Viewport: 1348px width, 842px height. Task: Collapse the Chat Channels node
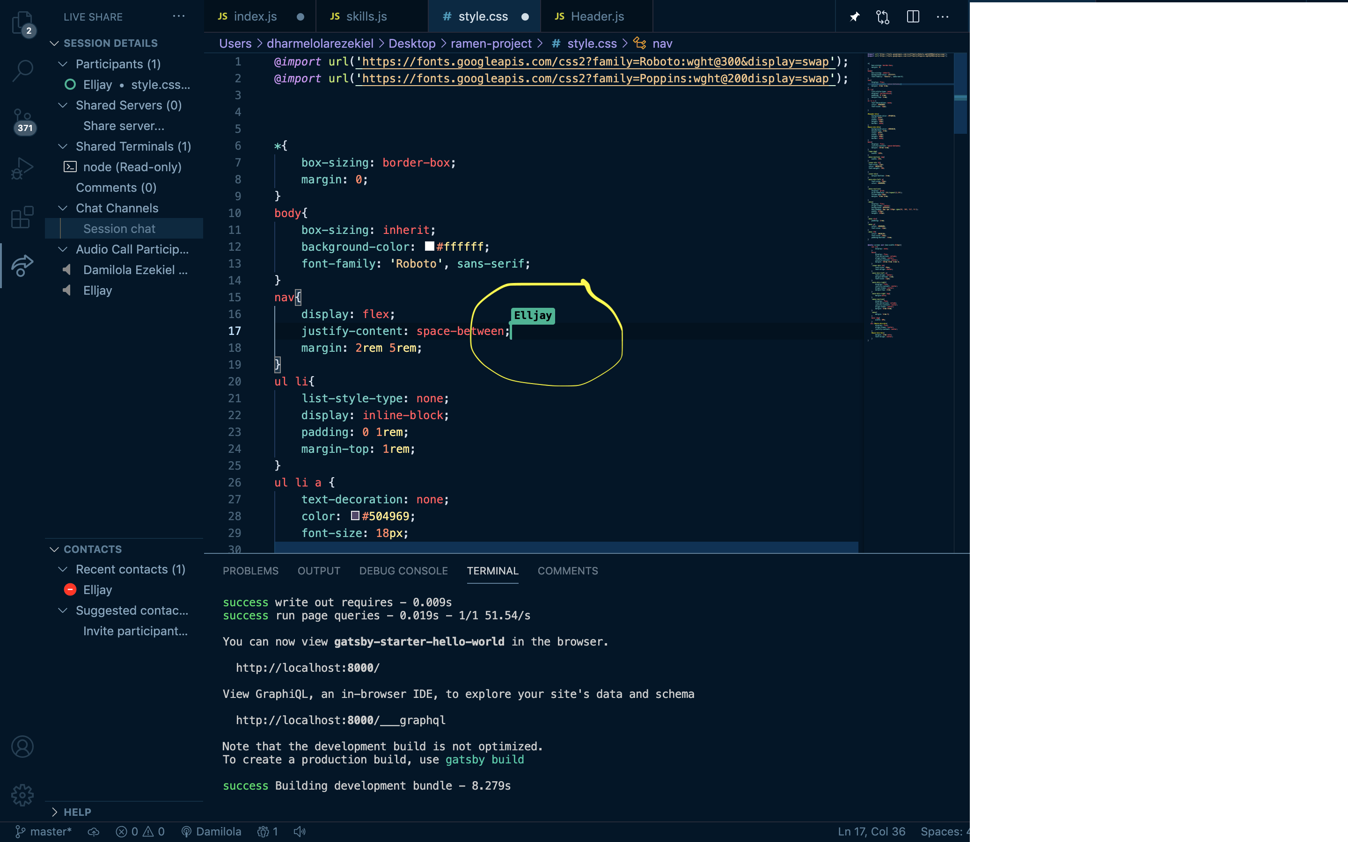coord(63,208)
